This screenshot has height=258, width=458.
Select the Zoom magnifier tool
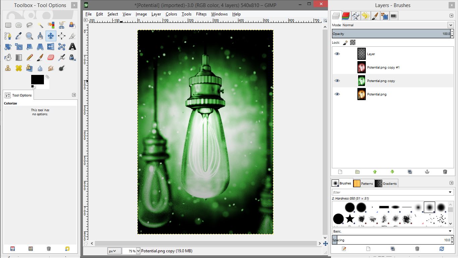(x=30, y=36)
